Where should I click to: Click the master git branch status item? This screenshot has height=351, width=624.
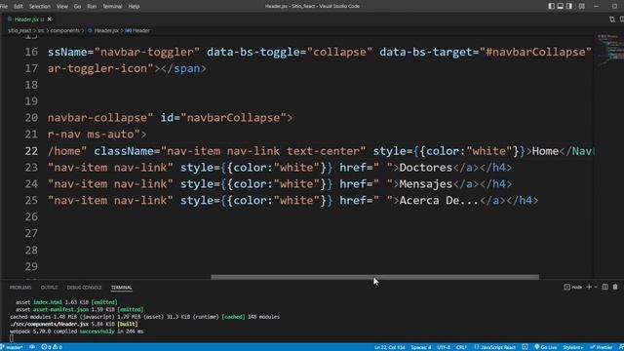click(12, 347)
